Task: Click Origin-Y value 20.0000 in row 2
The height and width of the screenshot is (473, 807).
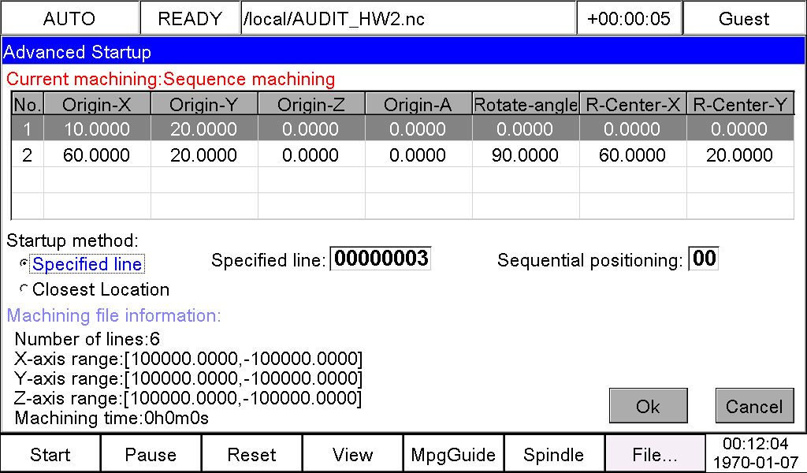Action: tap(204, 155)
